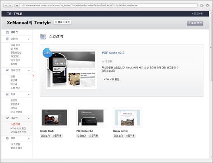Viewport: 213px width, 163px height.
Task: Collapse the 디자인 sidebar section chevron
Action: tap(29, 118)
